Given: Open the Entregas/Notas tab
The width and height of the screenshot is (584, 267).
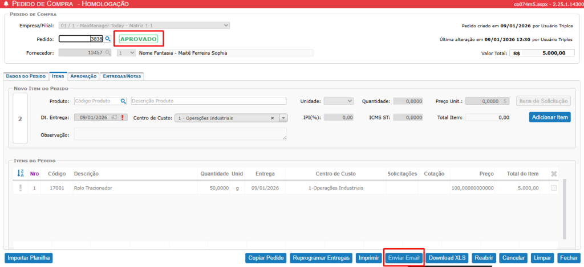Looking at the screenshot, I should (x=122, y=76).
